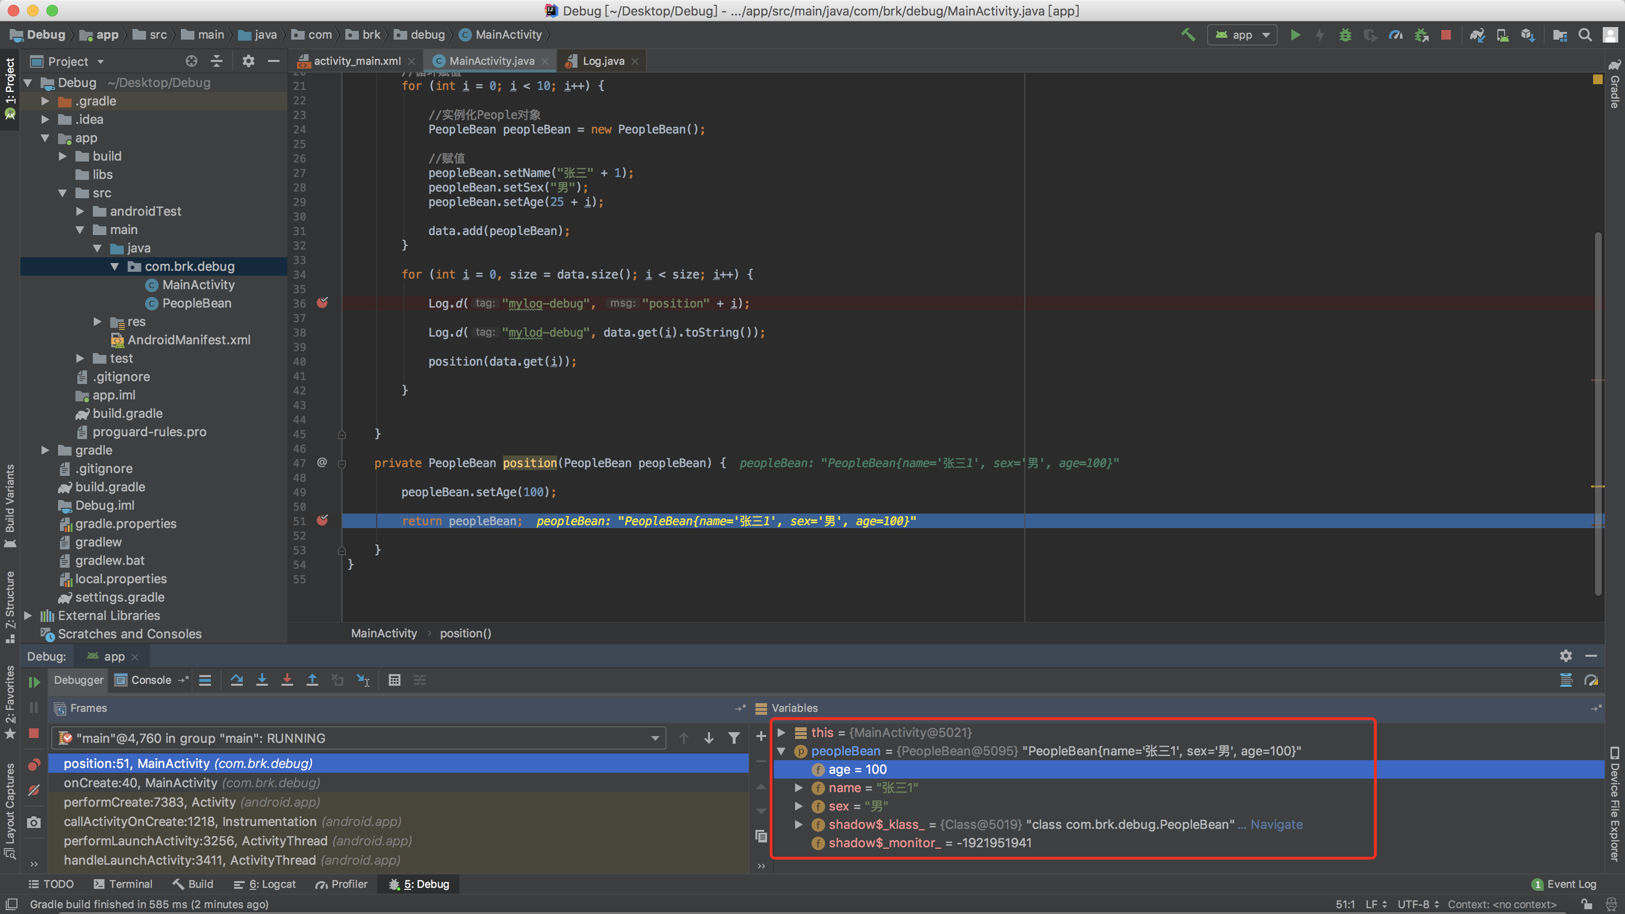Click the Navigate link for shadow$_klass_
This screenshot has width=1625, height=914.
1276,825
